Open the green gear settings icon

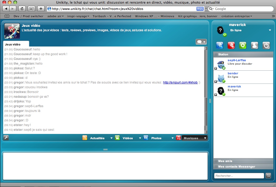tap(243, 45)
